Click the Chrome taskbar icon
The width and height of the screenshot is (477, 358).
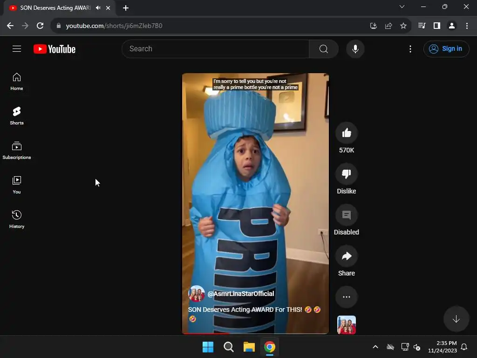click(x=270, y=347)
